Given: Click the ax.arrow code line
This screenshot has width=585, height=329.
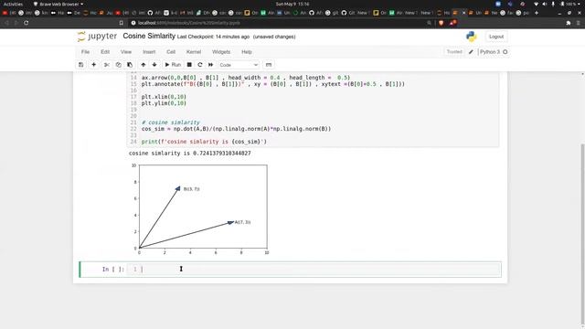Looking at the screenshot, I should point(246,78).
